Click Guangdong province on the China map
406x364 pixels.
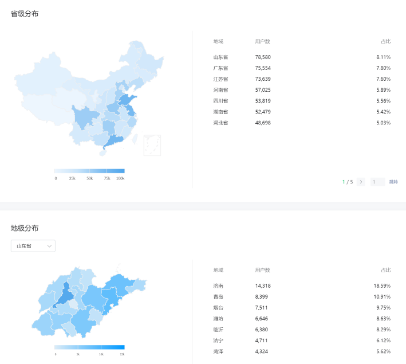coord(114,141)
